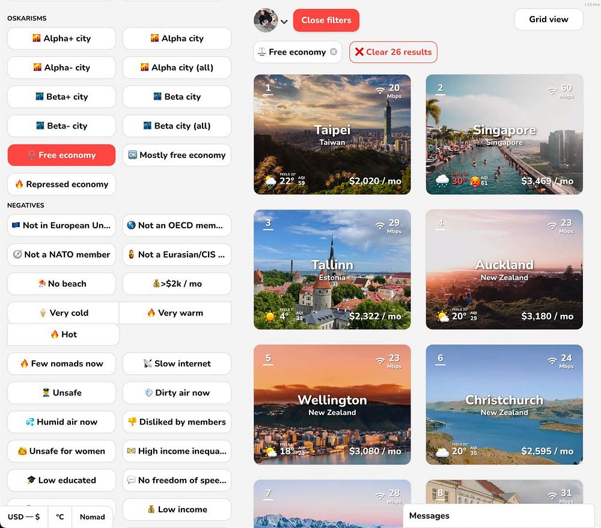
Task: Click the weather icon on Singapore card
Action: pyautogui.click(x=442, y=180)
